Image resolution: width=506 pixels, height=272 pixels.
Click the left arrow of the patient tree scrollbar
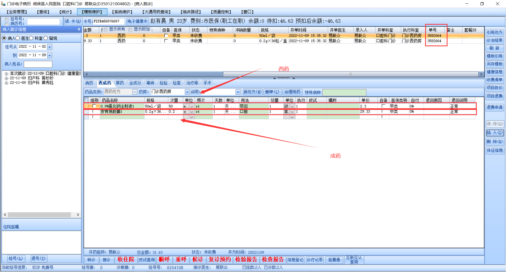click(5, 215)
